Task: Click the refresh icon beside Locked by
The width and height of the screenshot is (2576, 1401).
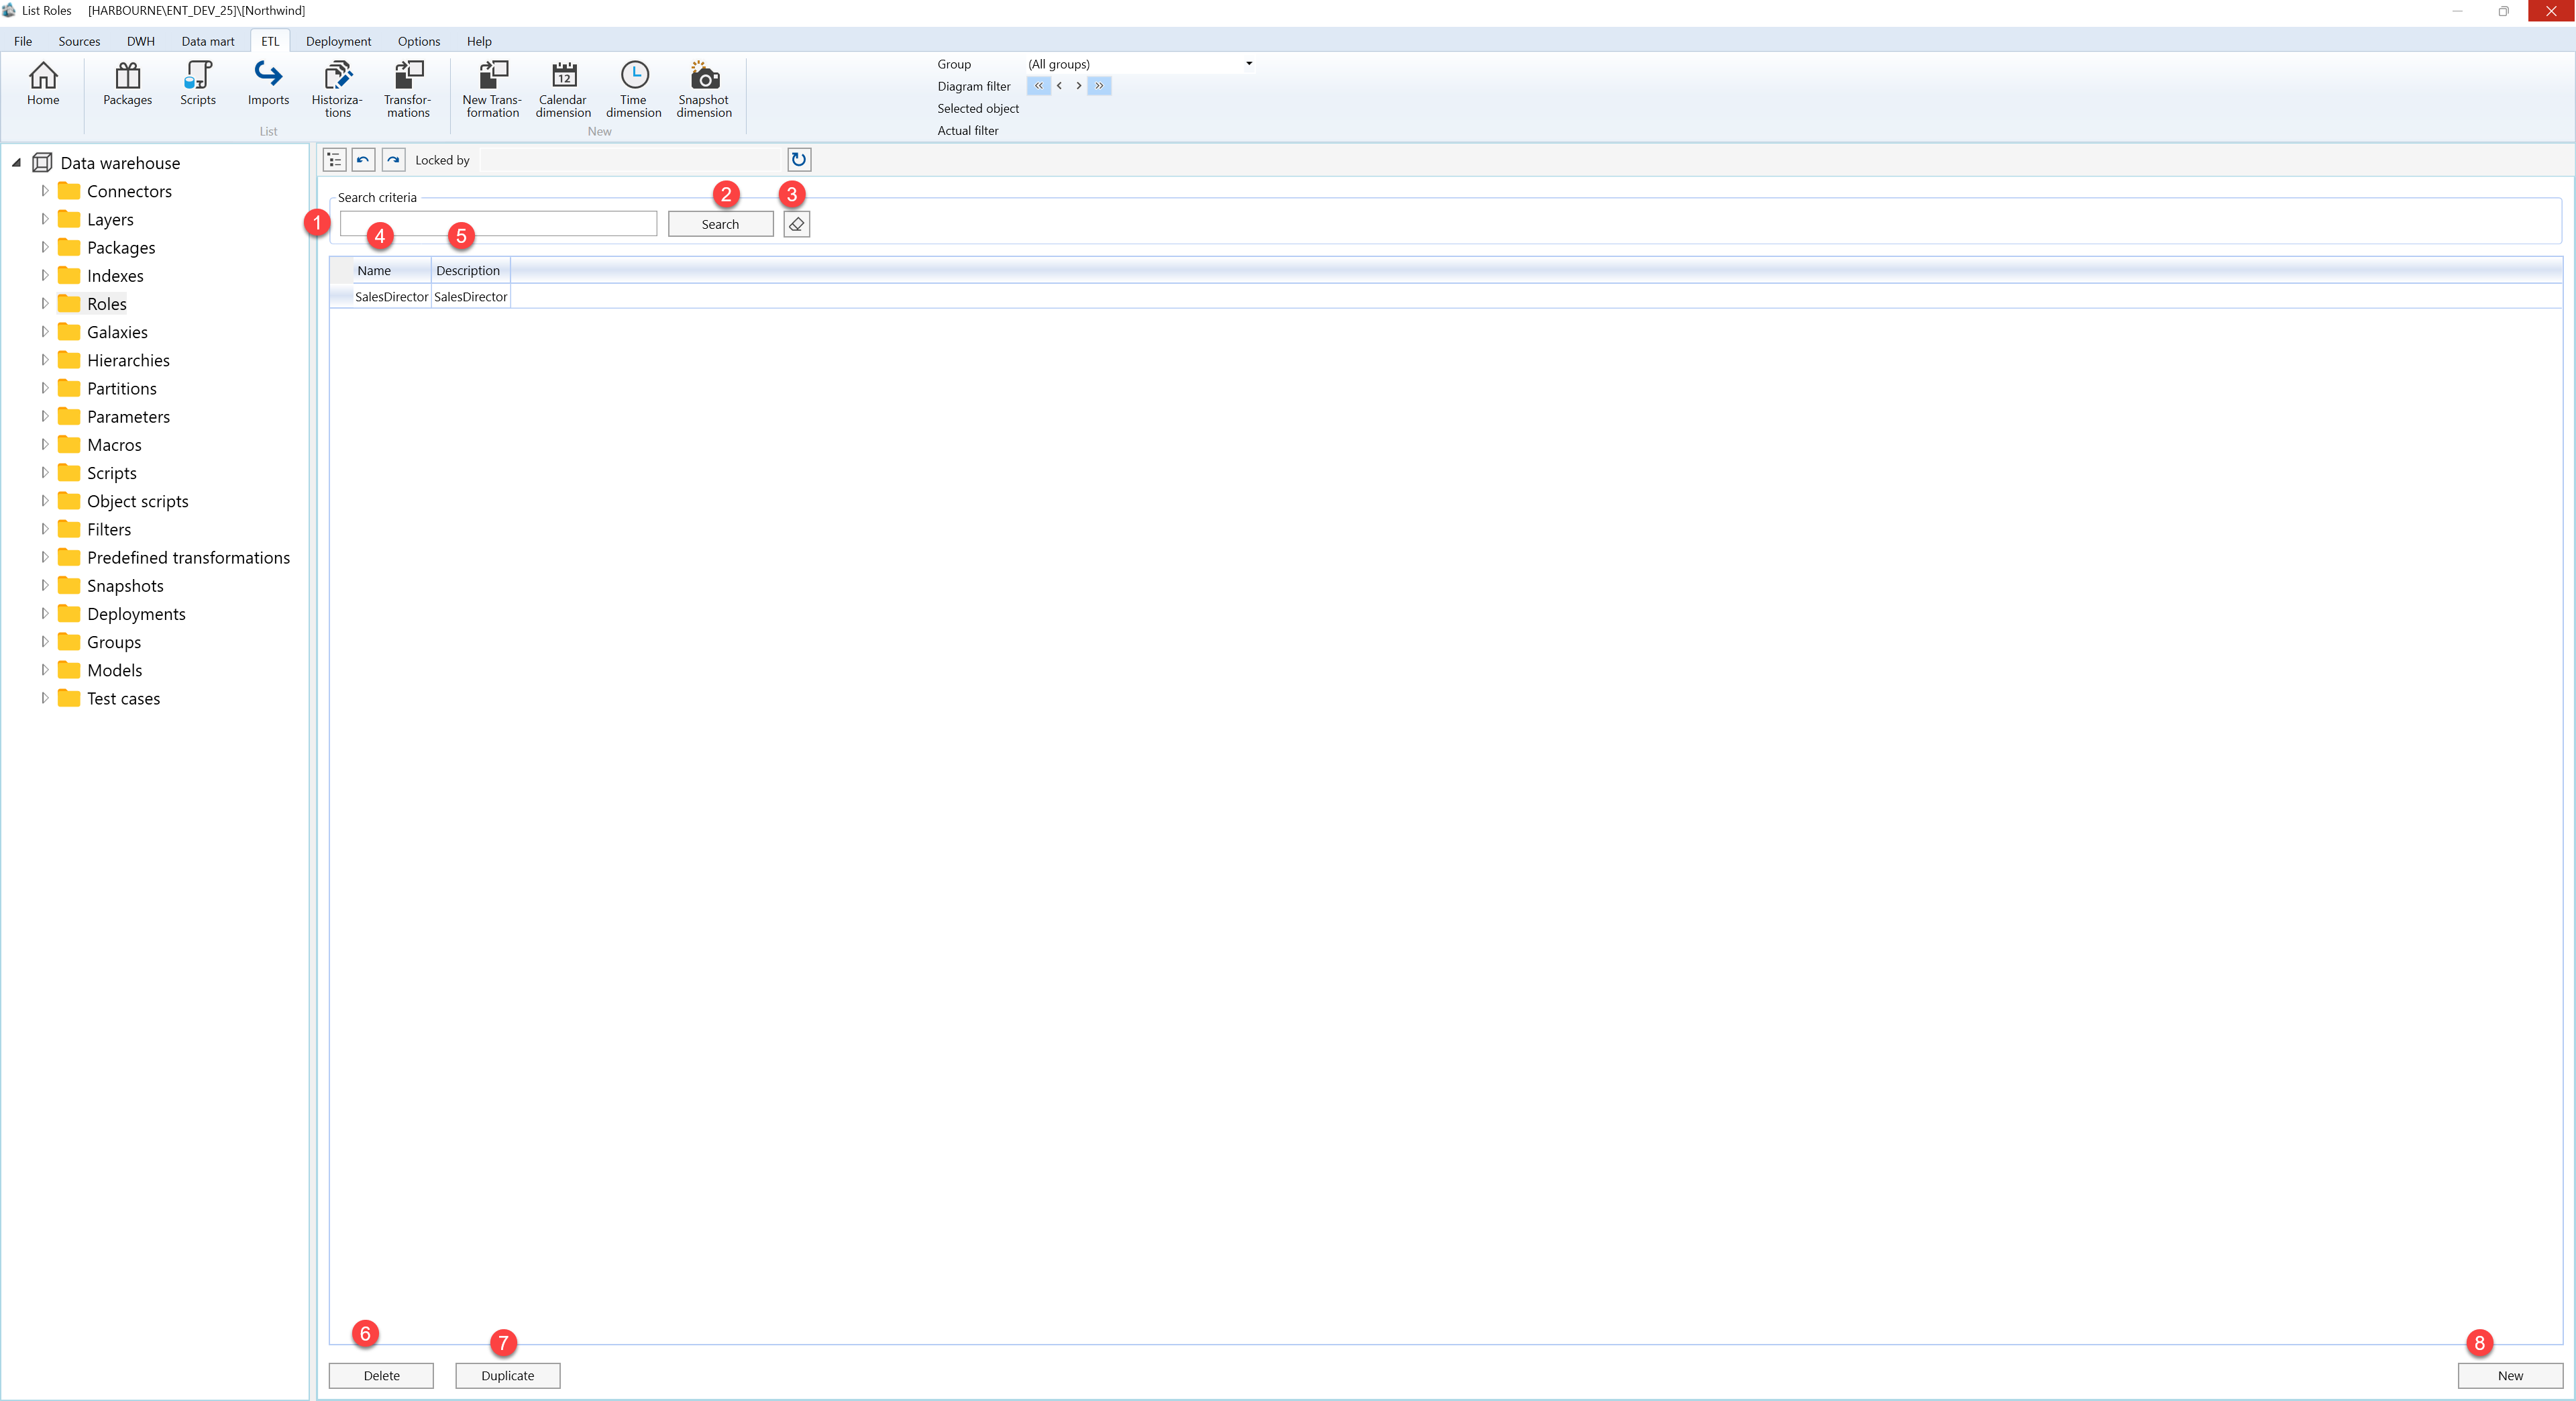Action: pos(799,160)
